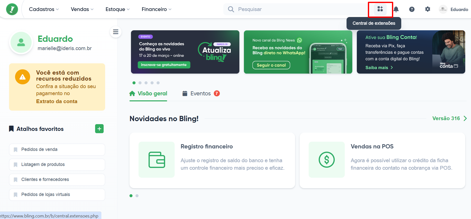This screenshot has height=219, width=471.
Task: Expand the Cadastros menu
Action: [x=44, y=9]
